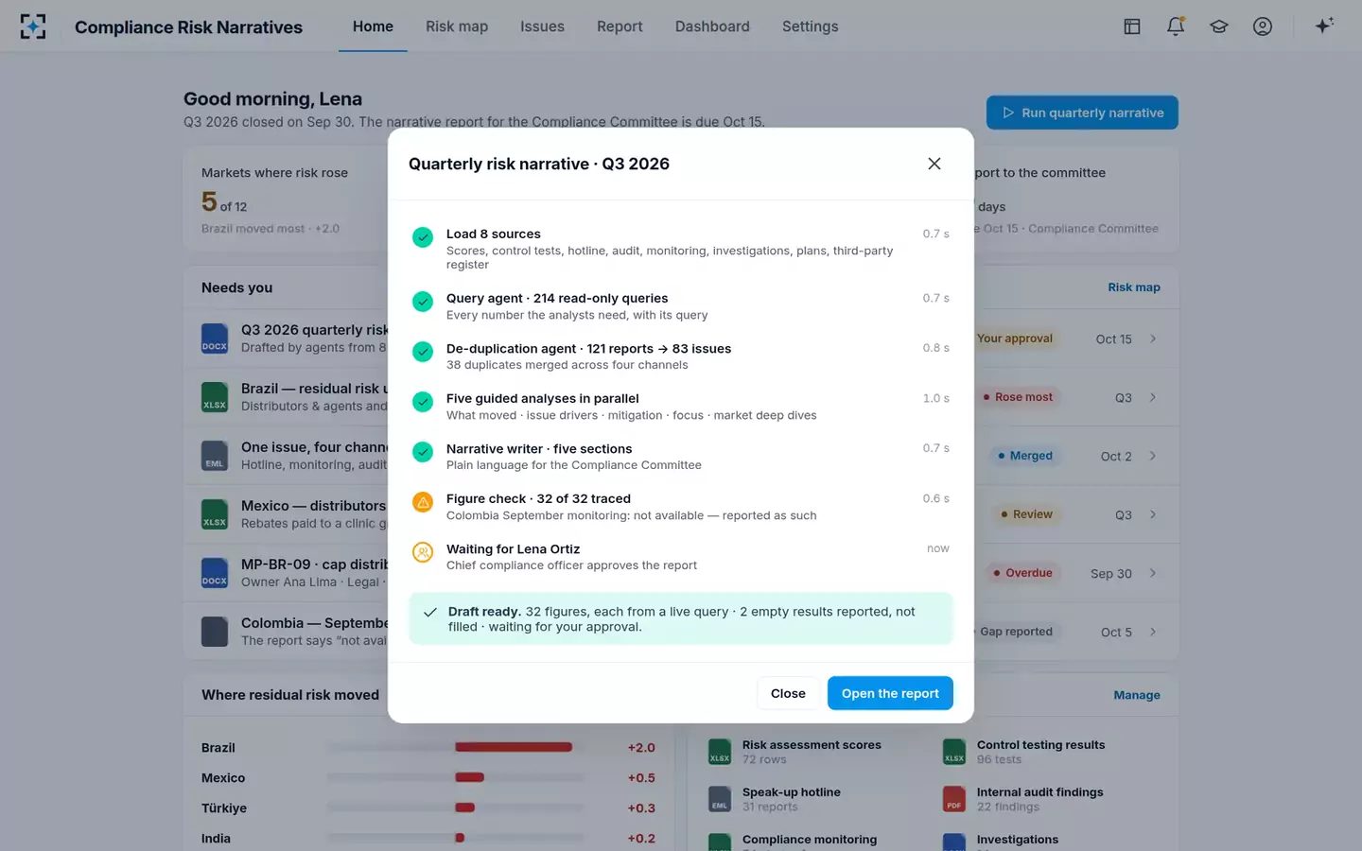Click Run quarterly narrative button
Viewport: 1362px width, 851px height.
(1082, 113)
